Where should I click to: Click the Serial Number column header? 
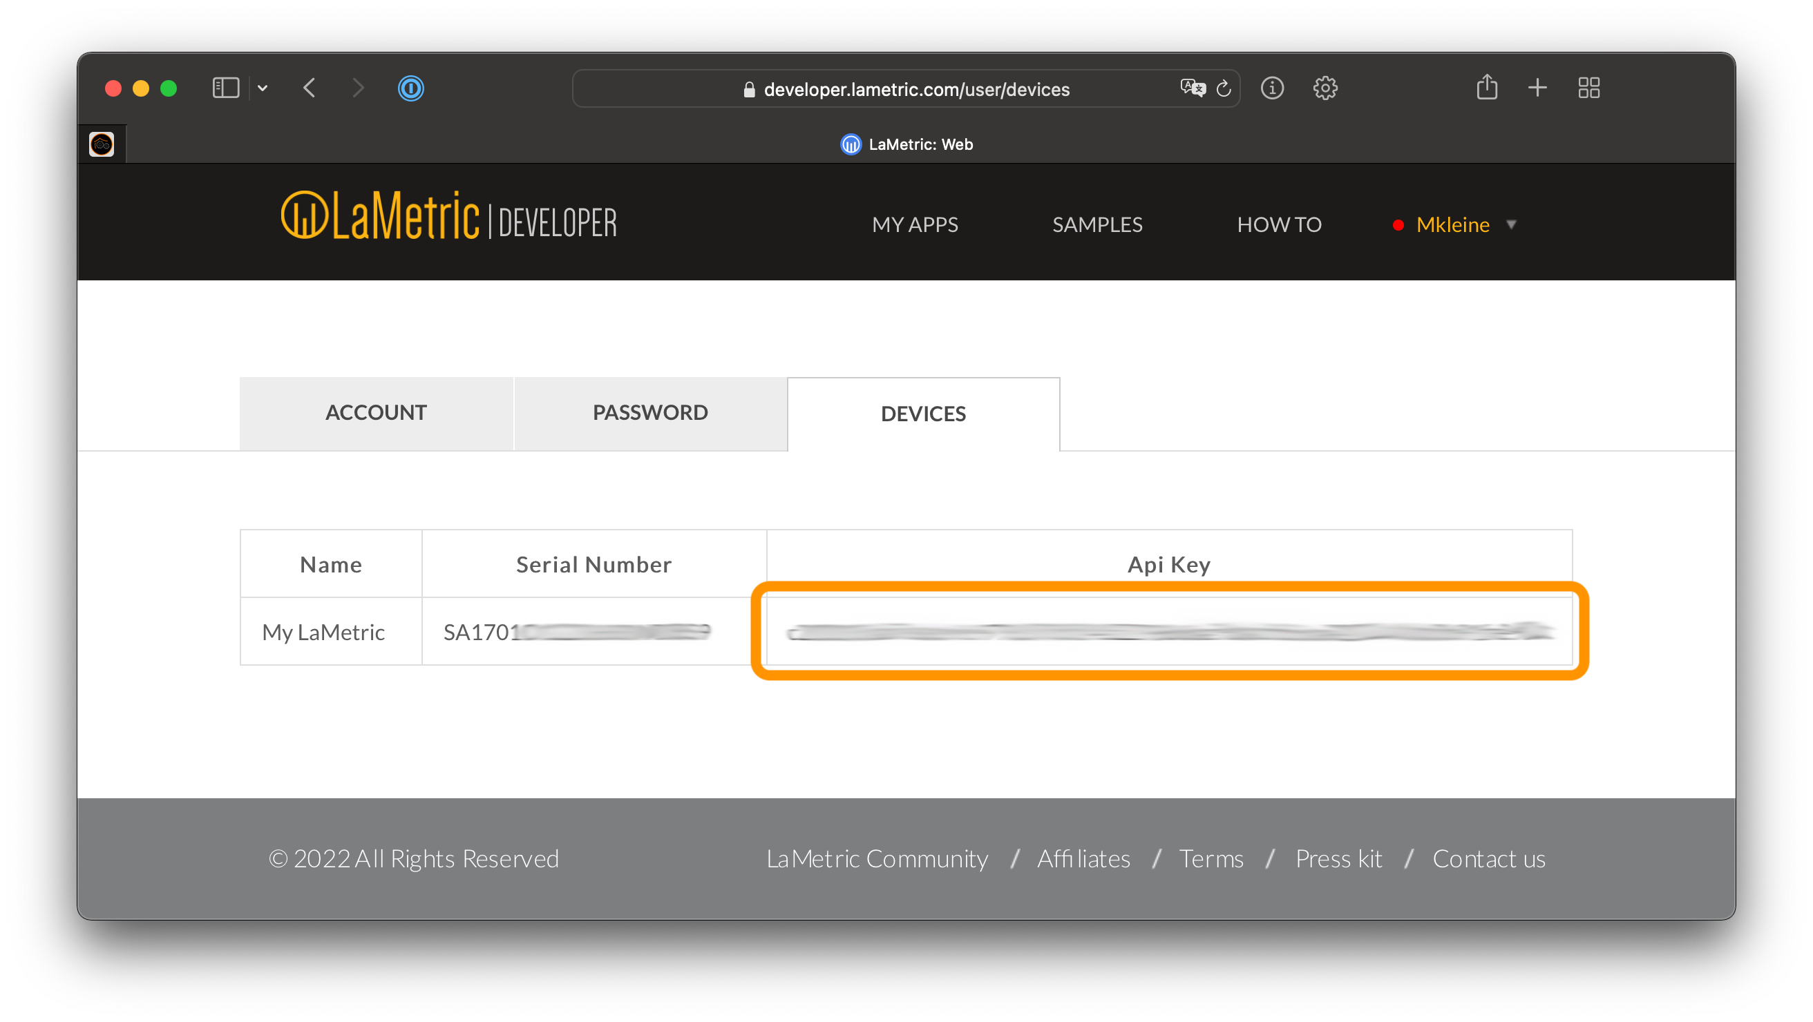pos(594,564)
